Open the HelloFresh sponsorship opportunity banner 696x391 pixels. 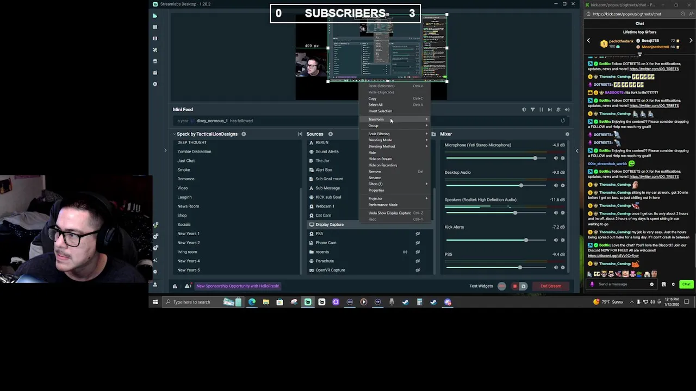pyautogui.click(x=238, y=286)
